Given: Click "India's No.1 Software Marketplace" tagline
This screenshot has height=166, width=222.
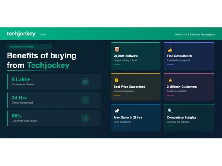Looking at the screenshot, I should [195, 35].
